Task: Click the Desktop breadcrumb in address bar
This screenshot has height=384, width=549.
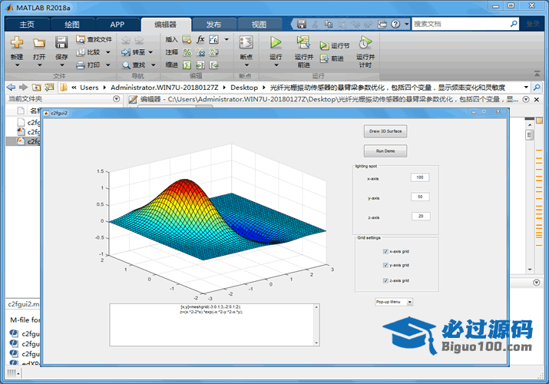Action: click(x=244, y=88)
